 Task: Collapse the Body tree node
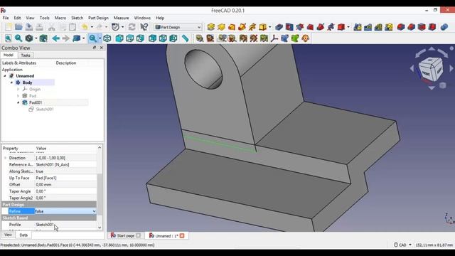click(11, 82)
